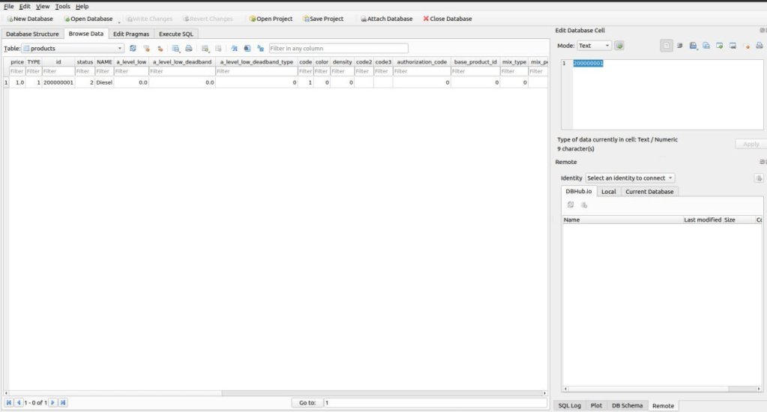Expand the cell editor Mode dropdown

point(594,46)
